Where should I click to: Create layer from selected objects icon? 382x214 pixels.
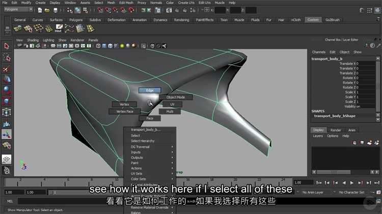tap(376, 143)
